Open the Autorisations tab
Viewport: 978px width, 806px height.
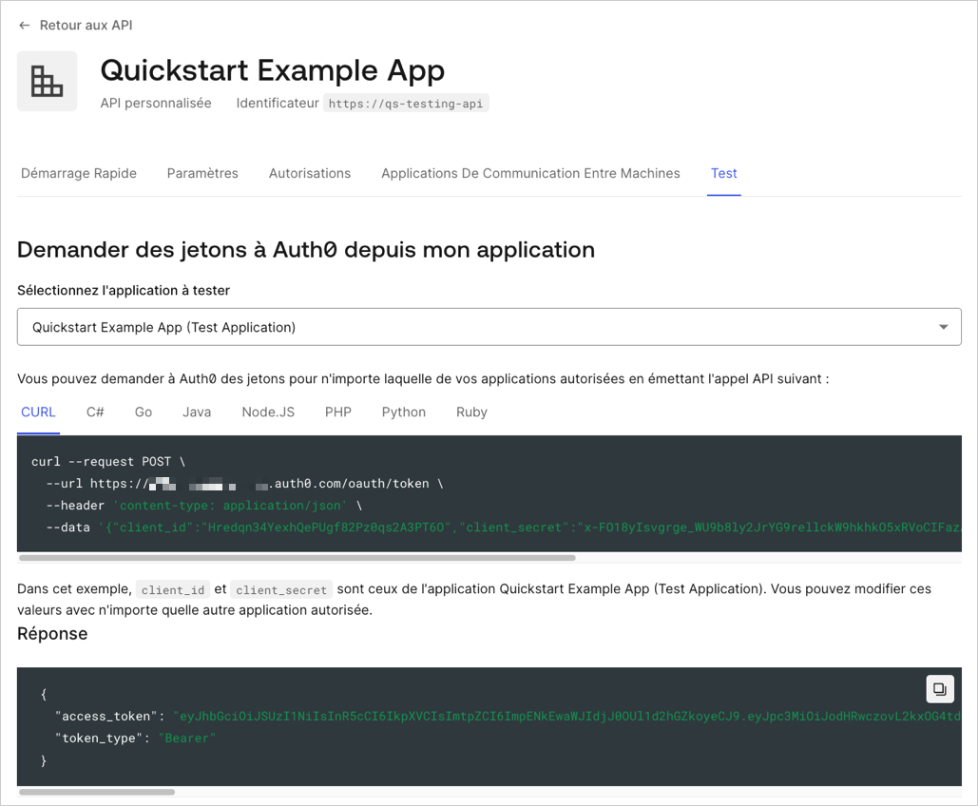310,173
